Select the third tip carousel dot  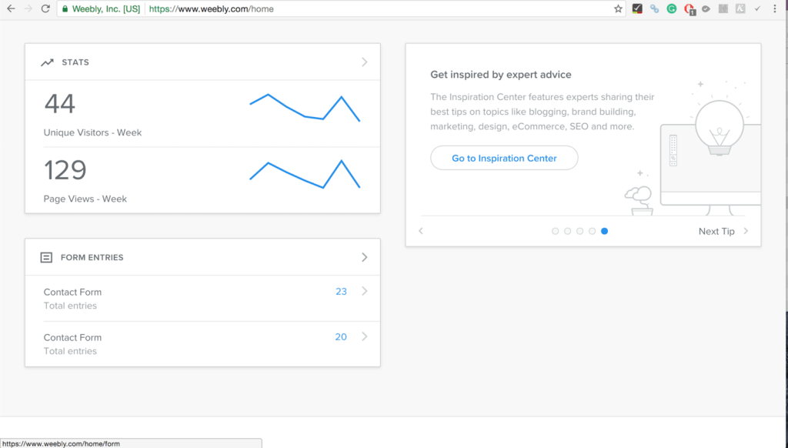point(579,231)
